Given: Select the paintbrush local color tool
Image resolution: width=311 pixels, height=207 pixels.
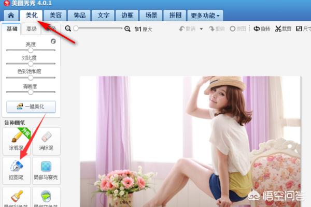Looking at the screenshot, I should (x=17, y=197).
